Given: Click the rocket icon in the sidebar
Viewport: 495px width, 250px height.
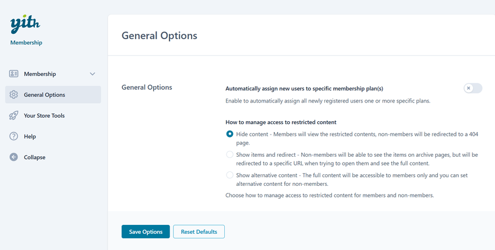Looking at the screenshot, I should (x=14, y=116).
